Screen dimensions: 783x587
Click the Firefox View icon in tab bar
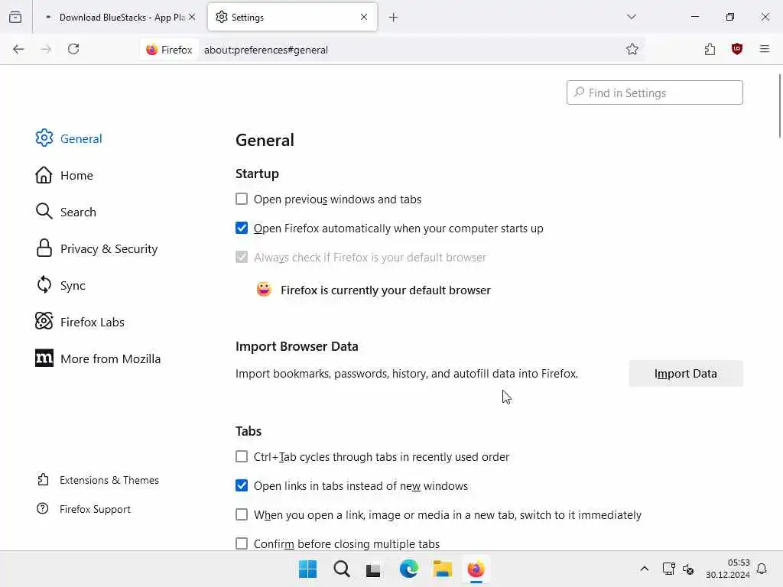15,17
